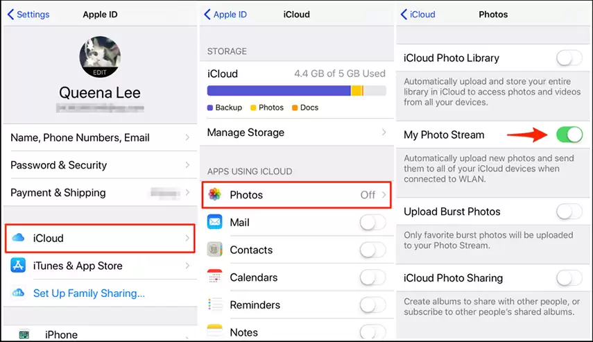Go back to Settings from Apple ID
This screenshot has width=593, height=342.
28,15
